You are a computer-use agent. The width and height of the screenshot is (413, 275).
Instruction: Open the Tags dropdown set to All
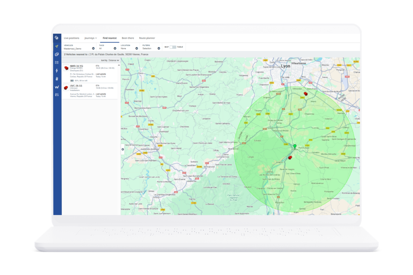click(x=115, y=48)
